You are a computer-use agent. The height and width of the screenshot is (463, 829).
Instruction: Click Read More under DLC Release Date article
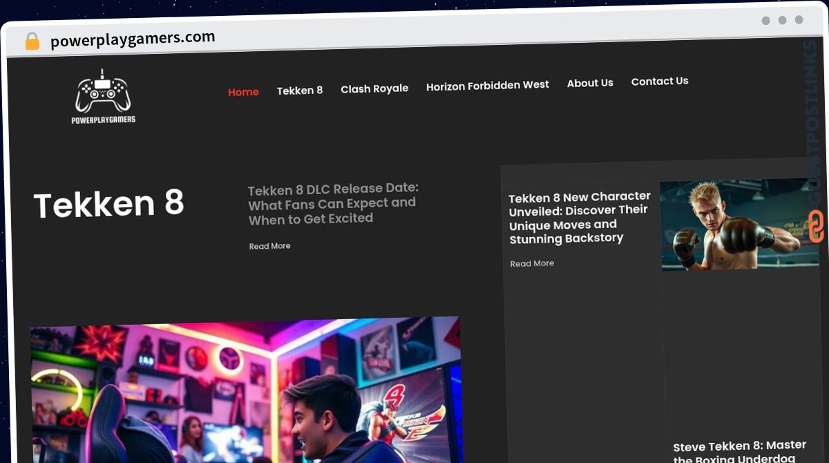[x=269, y=246]
